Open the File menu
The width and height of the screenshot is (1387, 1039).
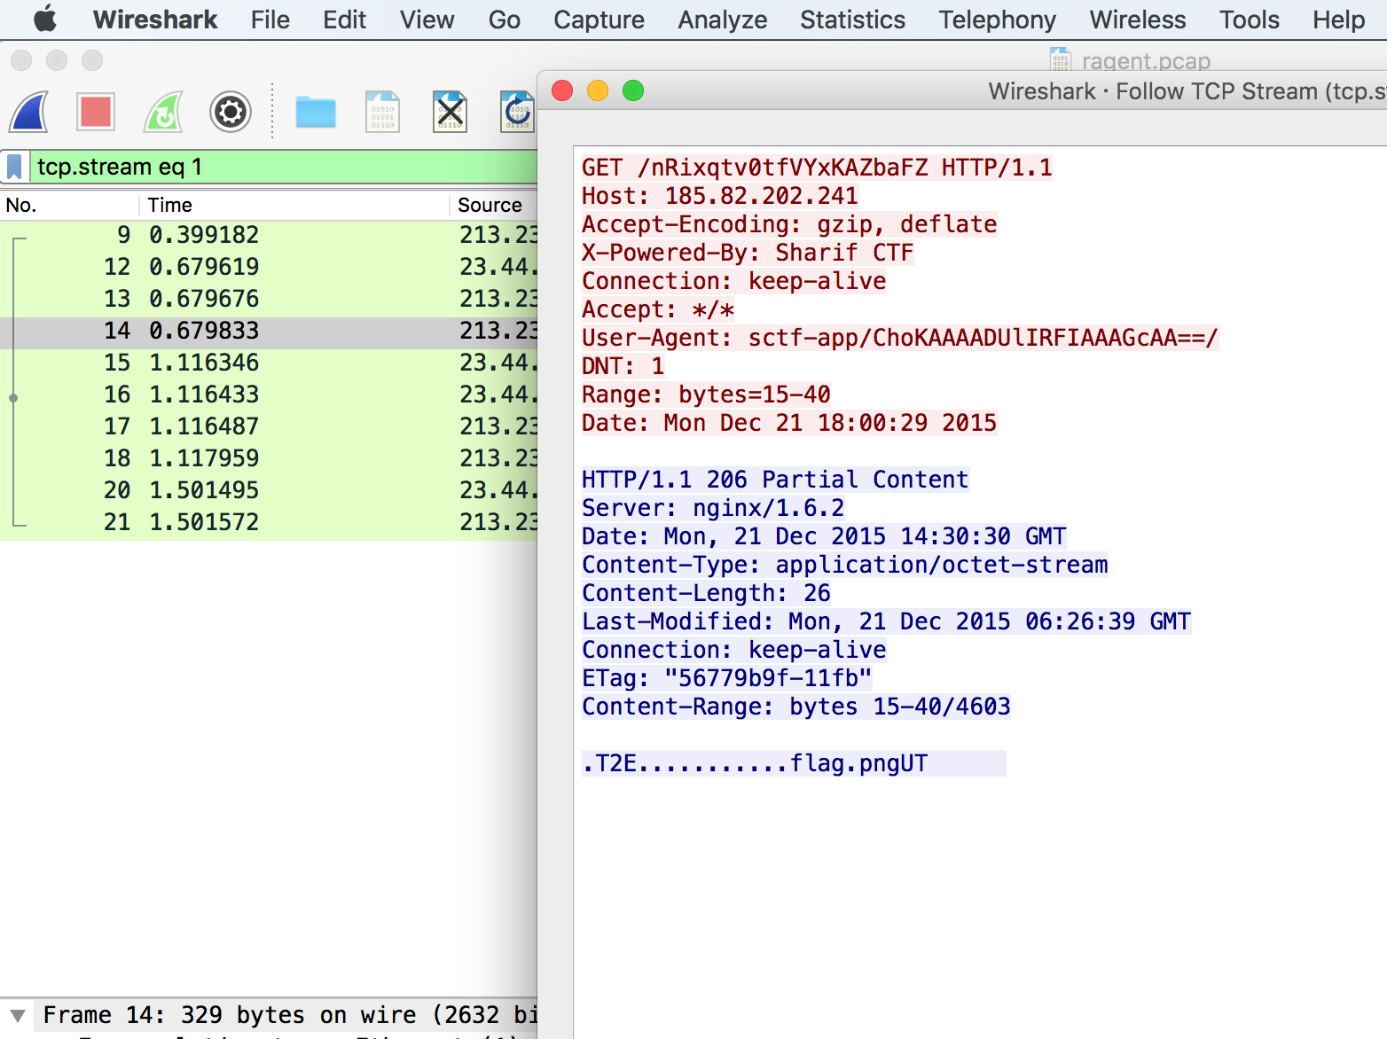pyautogui.click(x=270, y=20)
